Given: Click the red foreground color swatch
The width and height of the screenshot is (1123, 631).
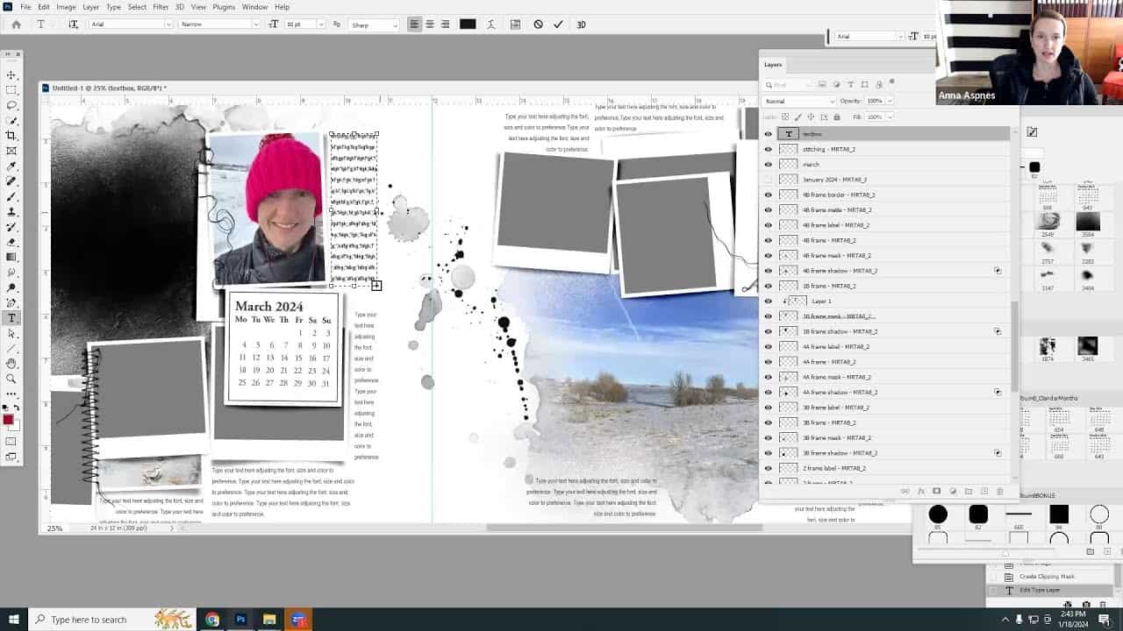Looking at the screenshot, I should pos(8,421).
